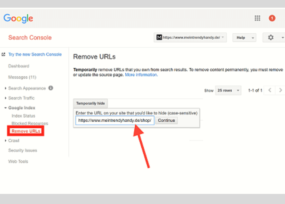Click the 1-1 of 1 pagination text

[x=255, y=90]
